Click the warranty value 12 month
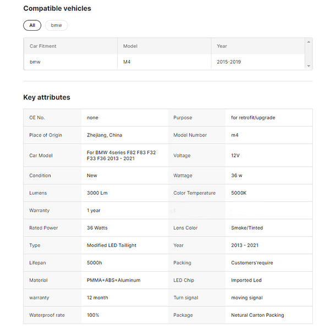This screenshot has width=330, height=330. (x=97, y=298)
